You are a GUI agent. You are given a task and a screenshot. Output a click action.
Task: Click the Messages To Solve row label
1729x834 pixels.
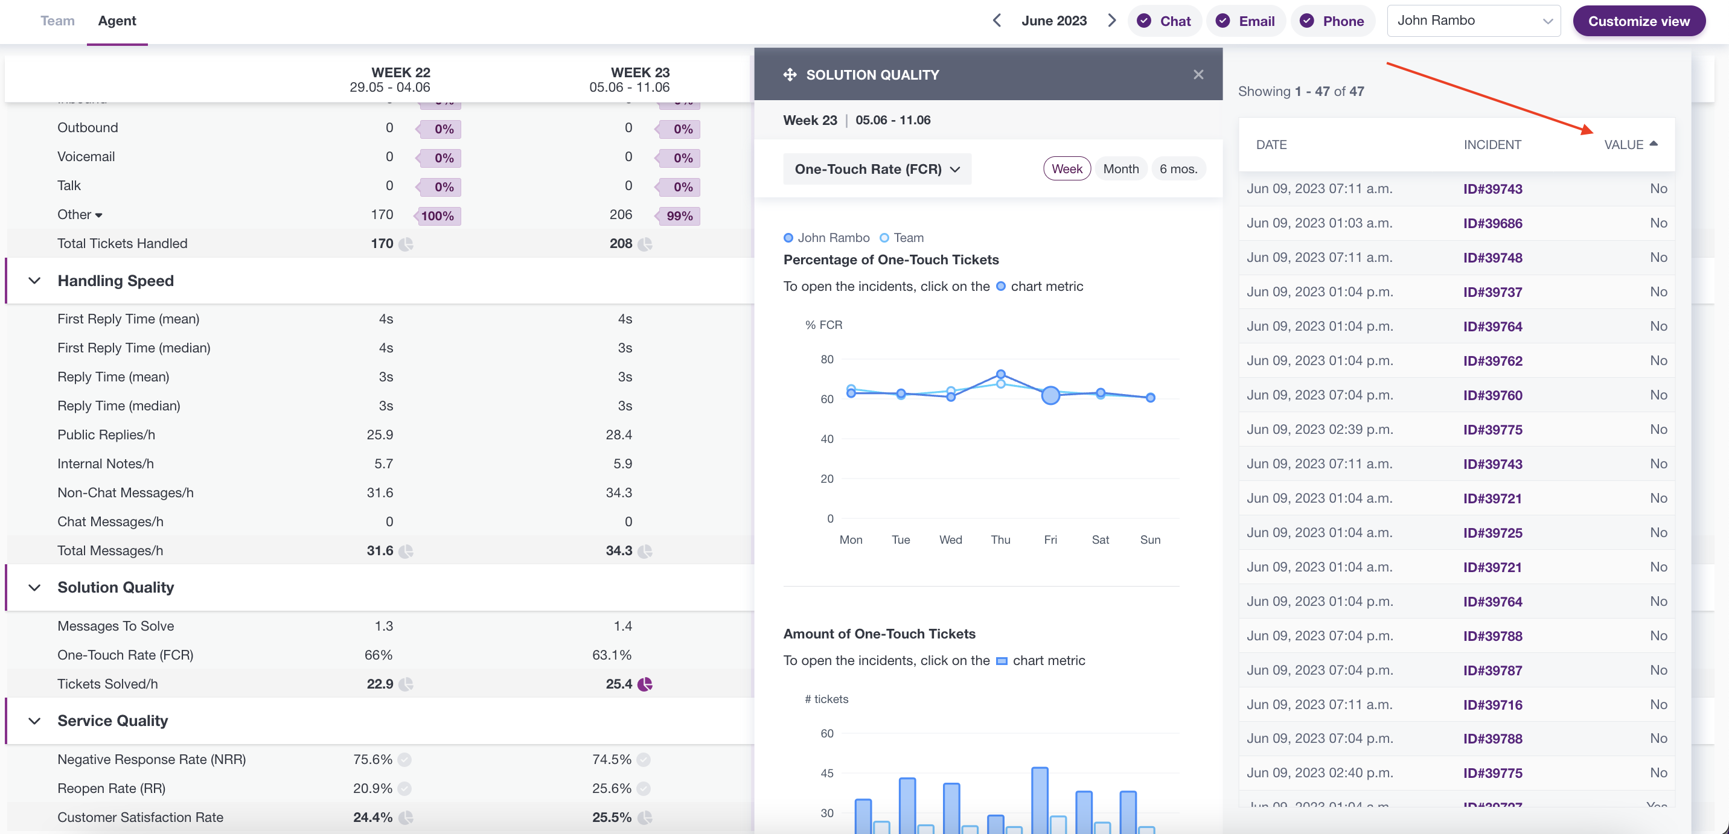(115, 626)
